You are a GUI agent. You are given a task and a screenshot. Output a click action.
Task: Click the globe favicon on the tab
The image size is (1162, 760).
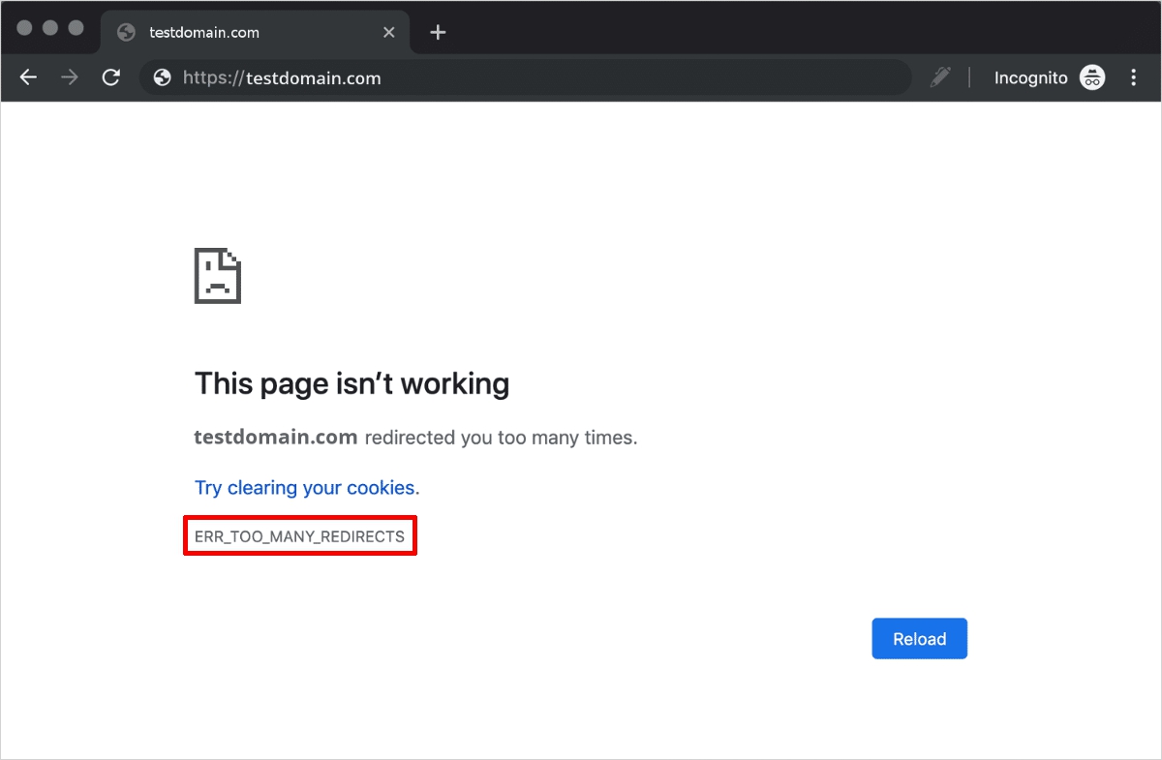[x=125, y=32]
